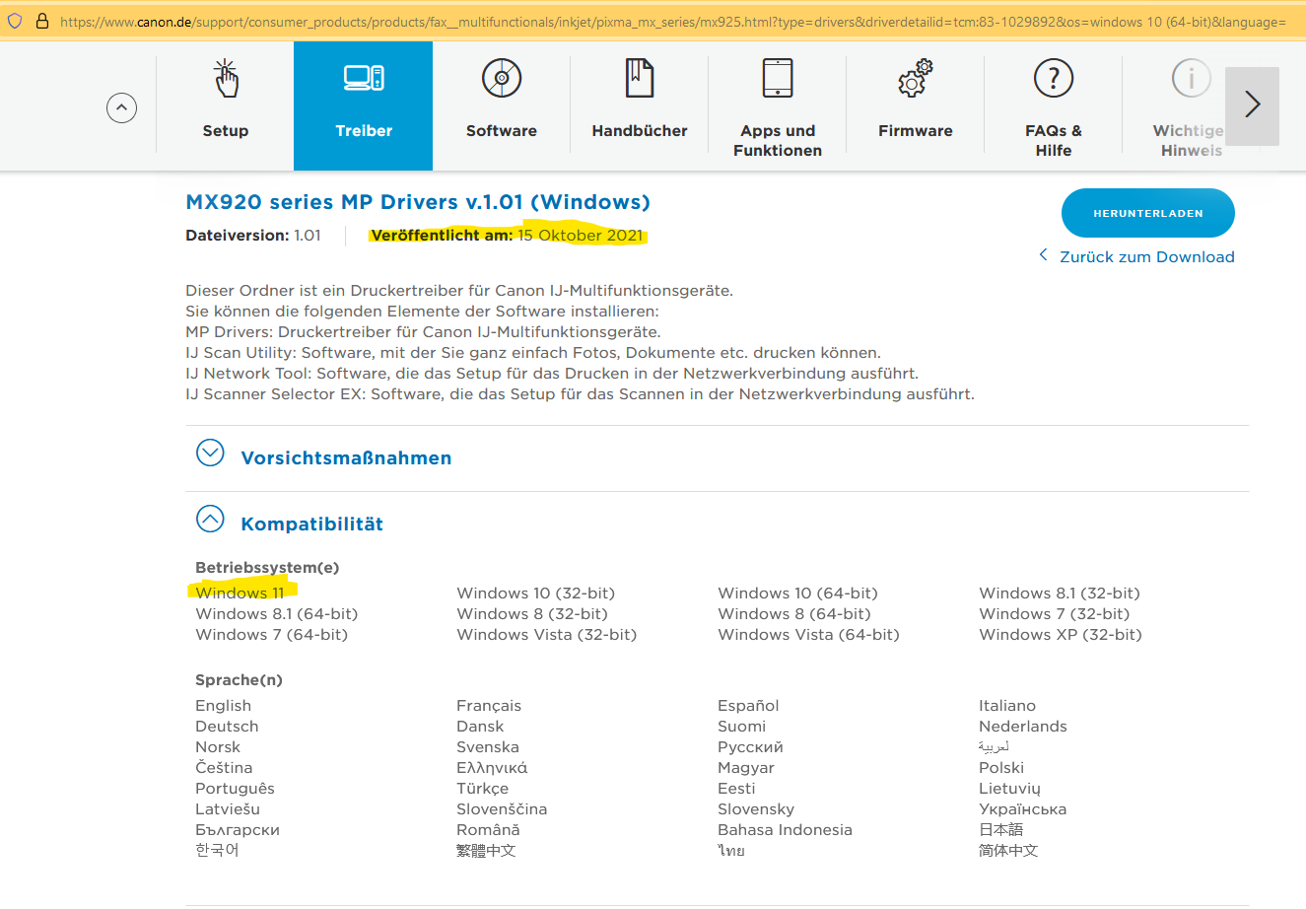The height and width of the screenshot is (909, 1306).
Task: Click Svenska in the language list
Action: [488, 747]
